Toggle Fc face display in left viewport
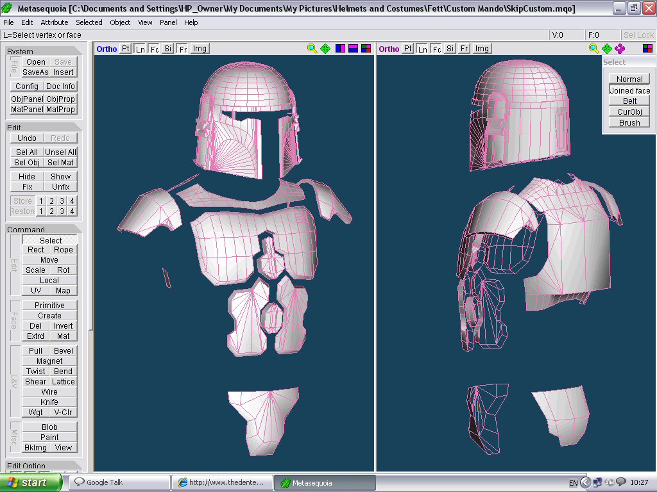Screen dimensions: 657x492 coord(154,49)
